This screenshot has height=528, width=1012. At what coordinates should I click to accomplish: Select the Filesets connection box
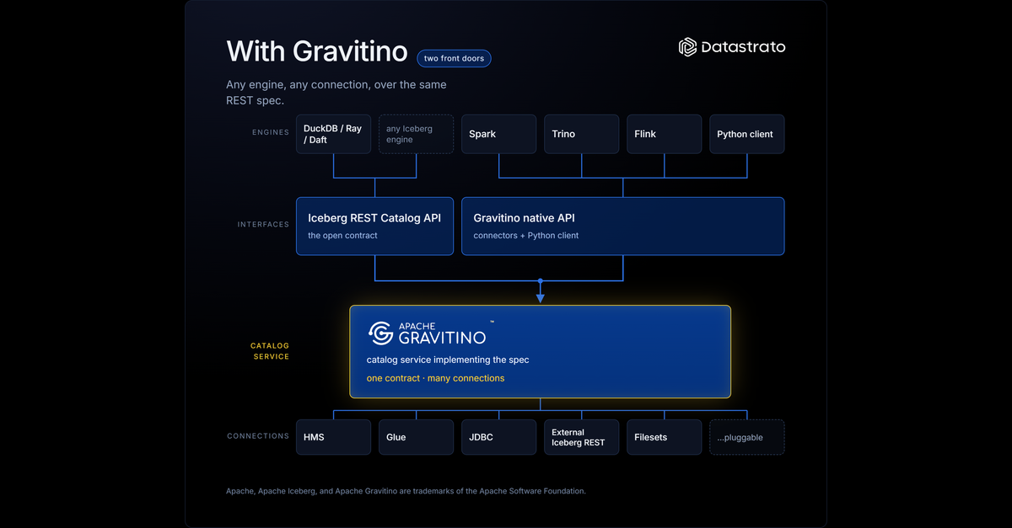pyautogui.click(x=664, y=437)
